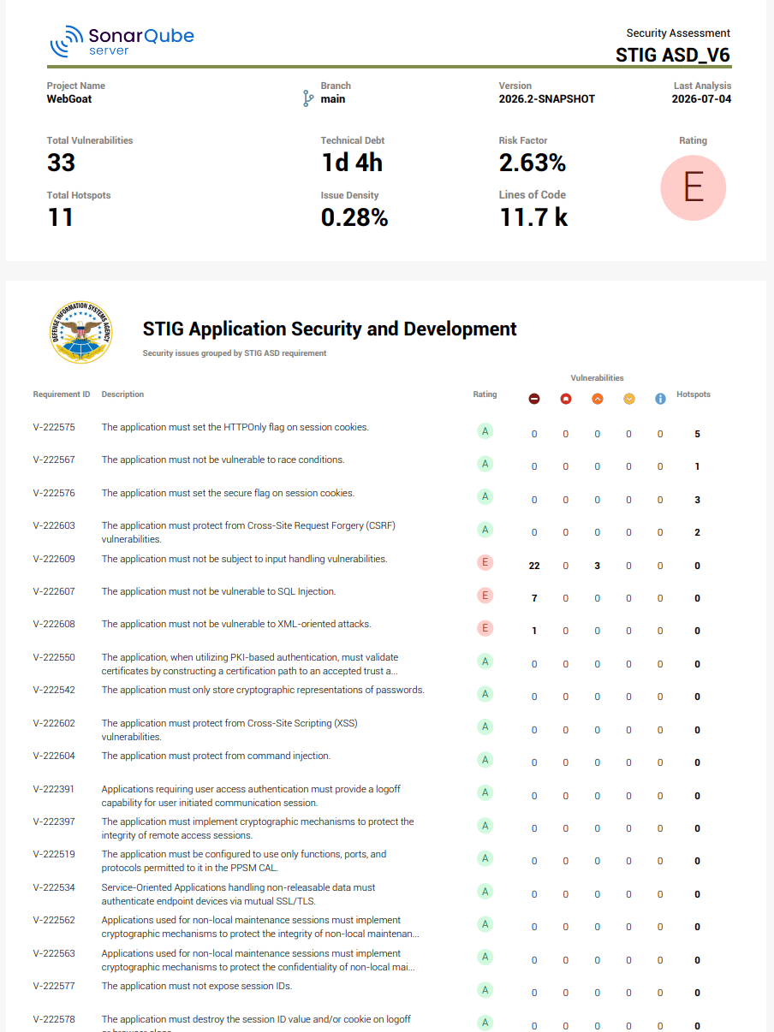This screenshot has height=1032, width=774.
Task: Click the A rating badge for V-222562
Action: tap(485, 924)
